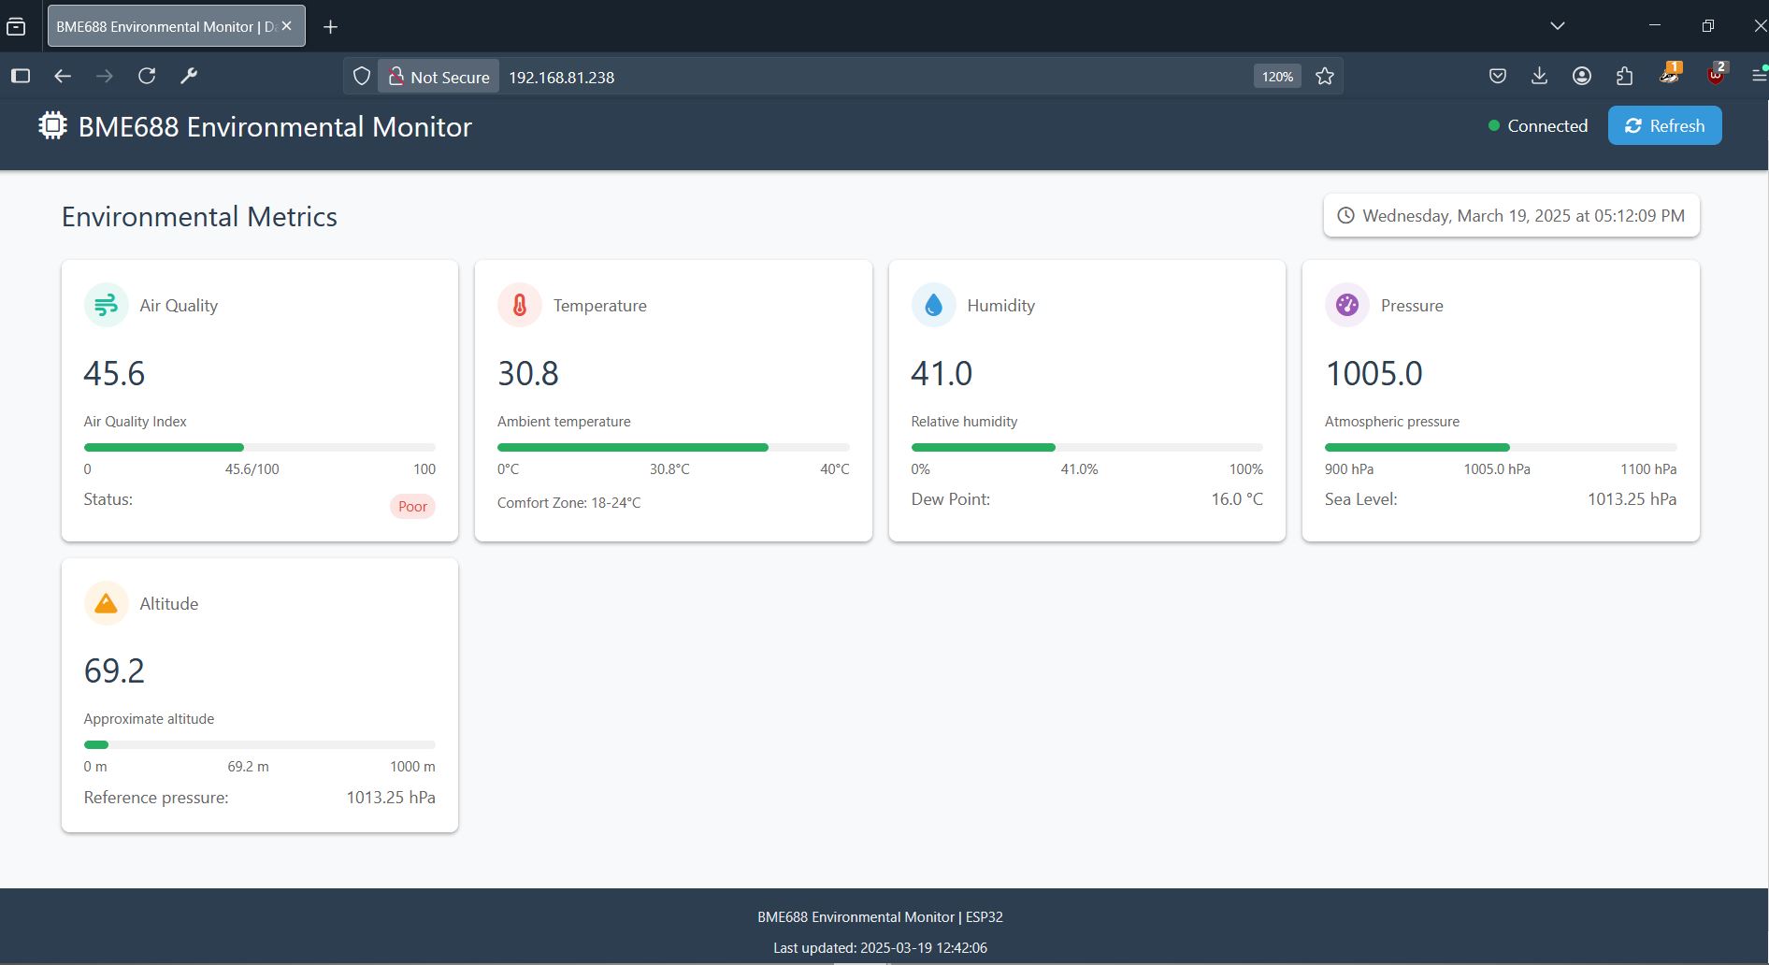Expand the list all tabs chevron
This screenshot has width=1769, height=965.
point(1557,26)
